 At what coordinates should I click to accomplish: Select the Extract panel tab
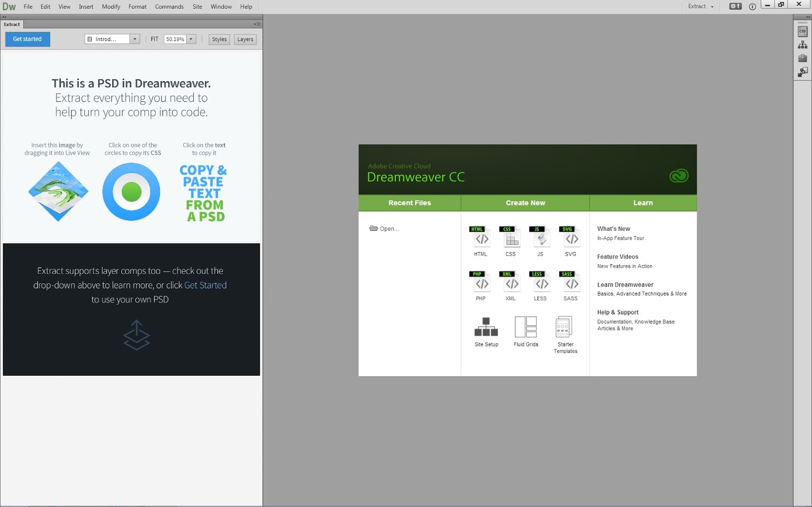(12, 24)
